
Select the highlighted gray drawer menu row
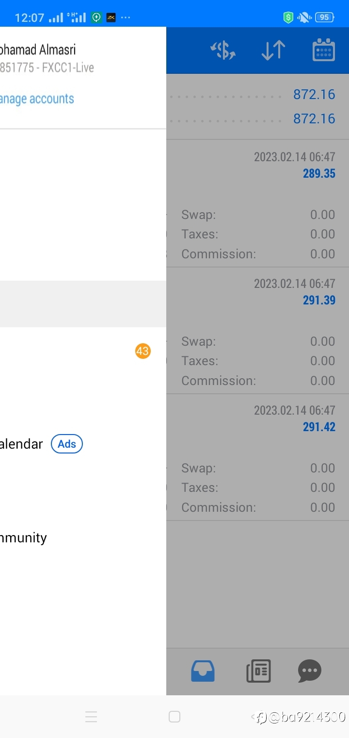83,304
